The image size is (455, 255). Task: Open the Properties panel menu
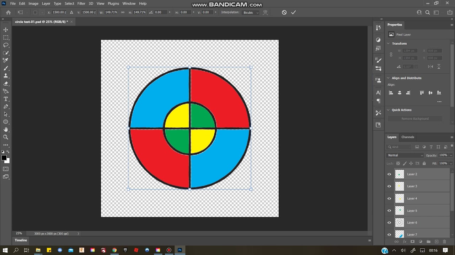[x=452, y=25]
